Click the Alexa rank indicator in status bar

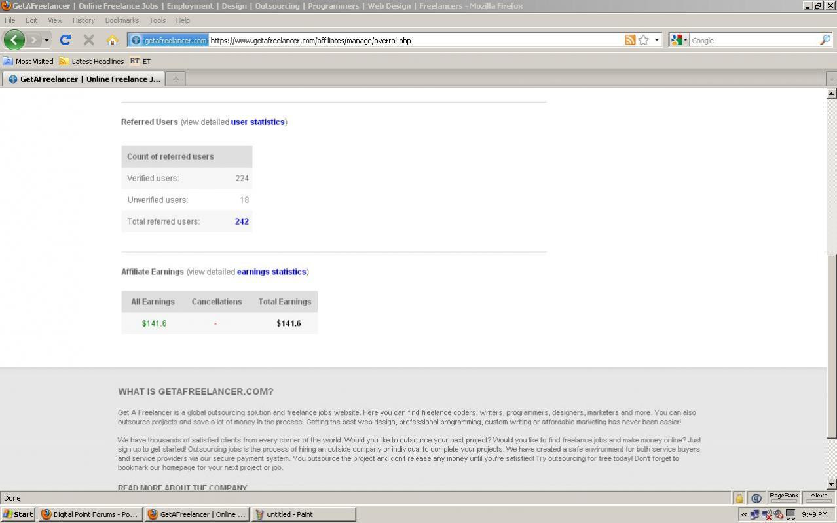pos(819,497)
